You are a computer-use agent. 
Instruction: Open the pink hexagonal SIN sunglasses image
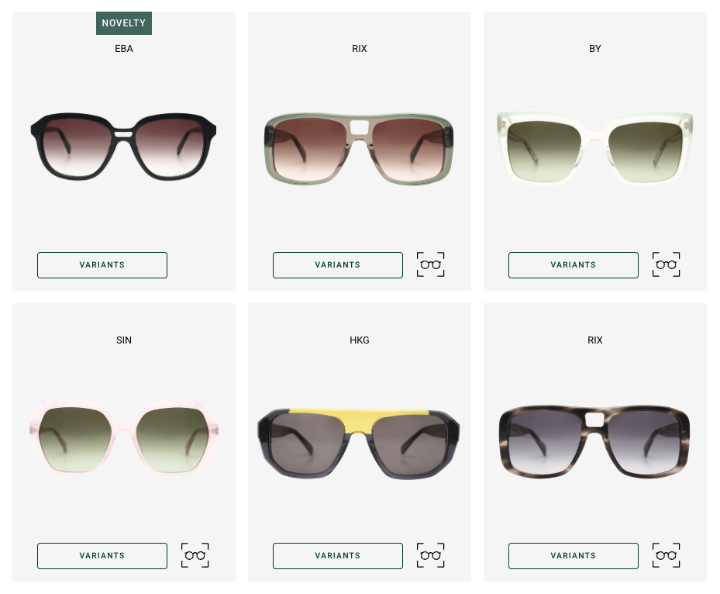click(123, 437)
